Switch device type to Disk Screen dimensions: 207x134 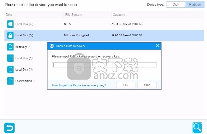pyautogui.click(x=176, y=4)
